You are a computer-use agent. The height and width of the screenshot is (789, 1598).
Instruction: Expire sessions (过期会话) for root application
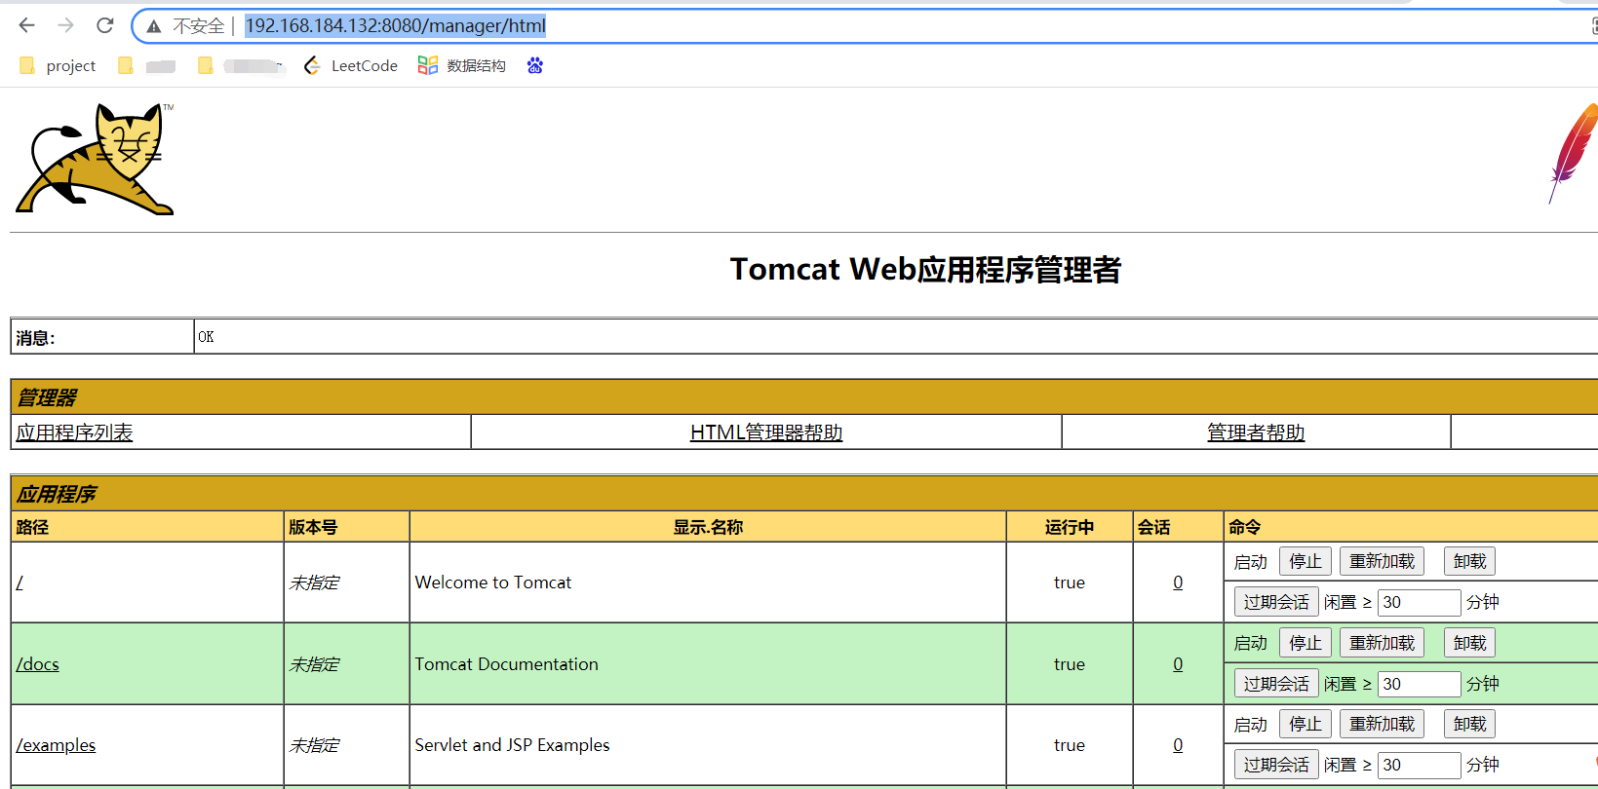(x=1276, y=602)
